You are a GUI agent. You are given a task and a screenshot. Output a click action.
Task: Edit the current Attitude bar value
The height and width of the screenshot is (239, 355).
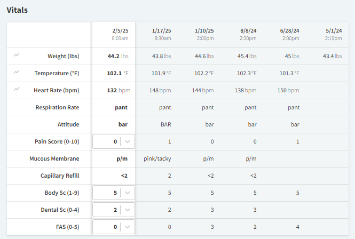pos(114,124)
